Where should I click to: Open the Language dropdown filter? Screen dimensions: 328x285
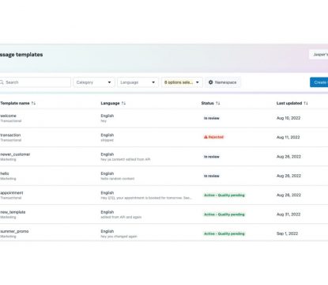click(138, 82)
